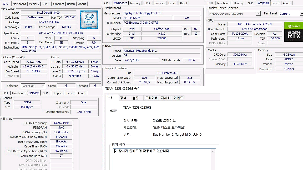Select CPU tab in the Timings window

[x=5, y=93]
